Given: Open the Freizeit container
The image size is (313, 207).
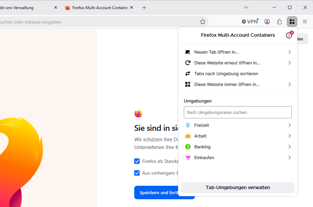Looking at the screenshot, I should [238, 125].
